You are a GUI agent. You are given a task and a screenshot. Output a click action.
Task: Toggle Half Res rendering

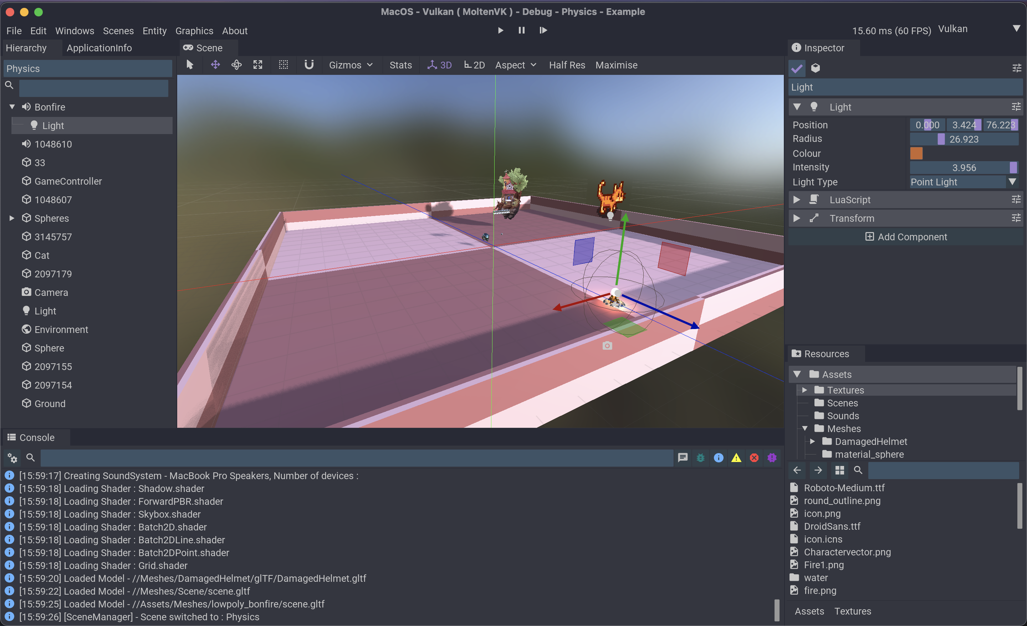pos(567,65)
